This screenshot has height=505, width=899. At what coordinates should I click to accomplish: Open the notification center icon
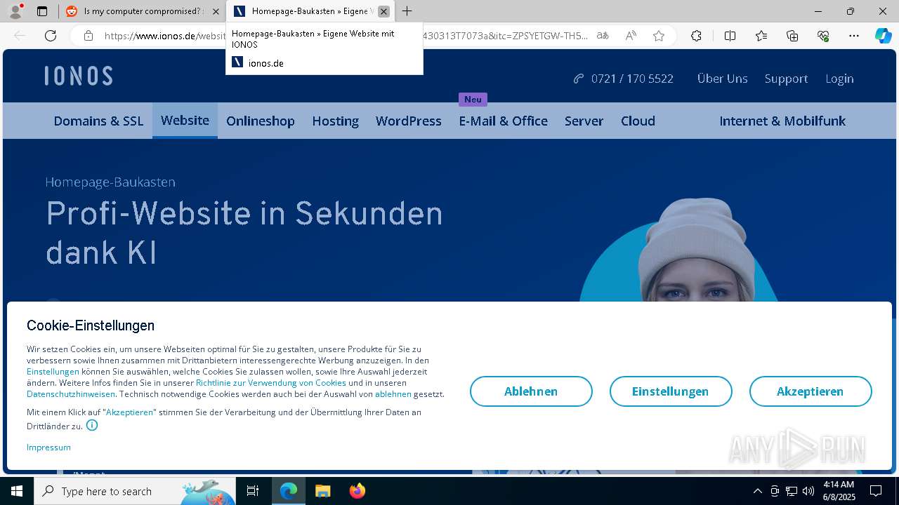(x=876, y=491)
